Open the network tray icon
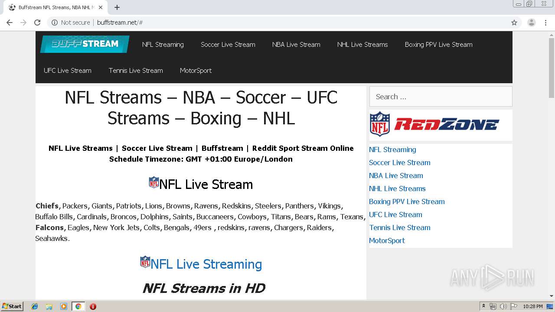 (493, 306)
